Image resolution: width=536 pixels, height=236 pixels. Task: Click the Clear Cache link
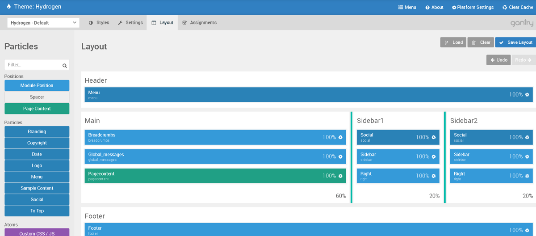(517, 7)
